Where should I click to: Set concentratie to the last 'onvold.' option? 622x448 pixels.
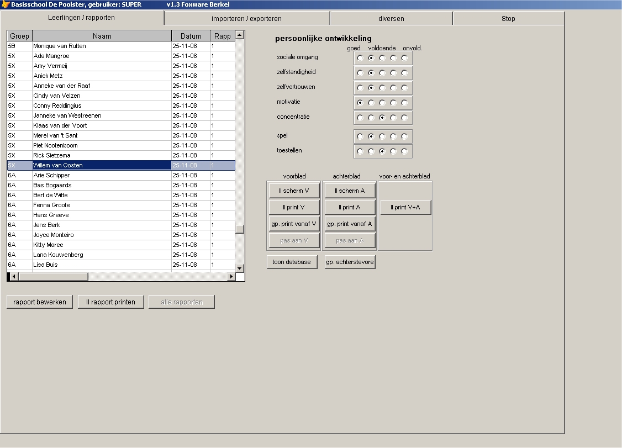coord(404,118)
